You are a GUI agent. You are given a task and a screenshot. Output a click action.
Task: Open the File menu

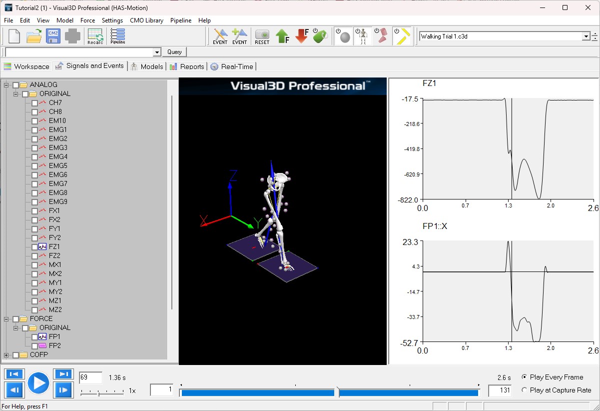coord(8,20)
